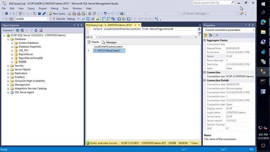The height and width of the screenshot is (152, 270).
Task: Click Login name value CONTOSO\demo
Action: (236, 113)
